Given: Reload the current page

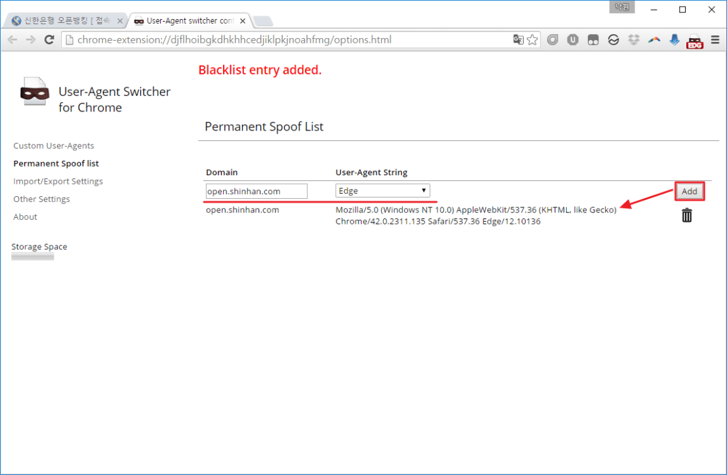Looking at the screenshot, I should click(x=49, y=40).
